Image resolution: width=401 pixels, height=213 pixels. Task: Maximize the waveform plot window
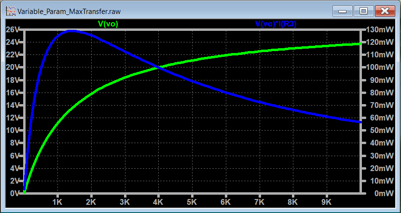pos(363,10)
